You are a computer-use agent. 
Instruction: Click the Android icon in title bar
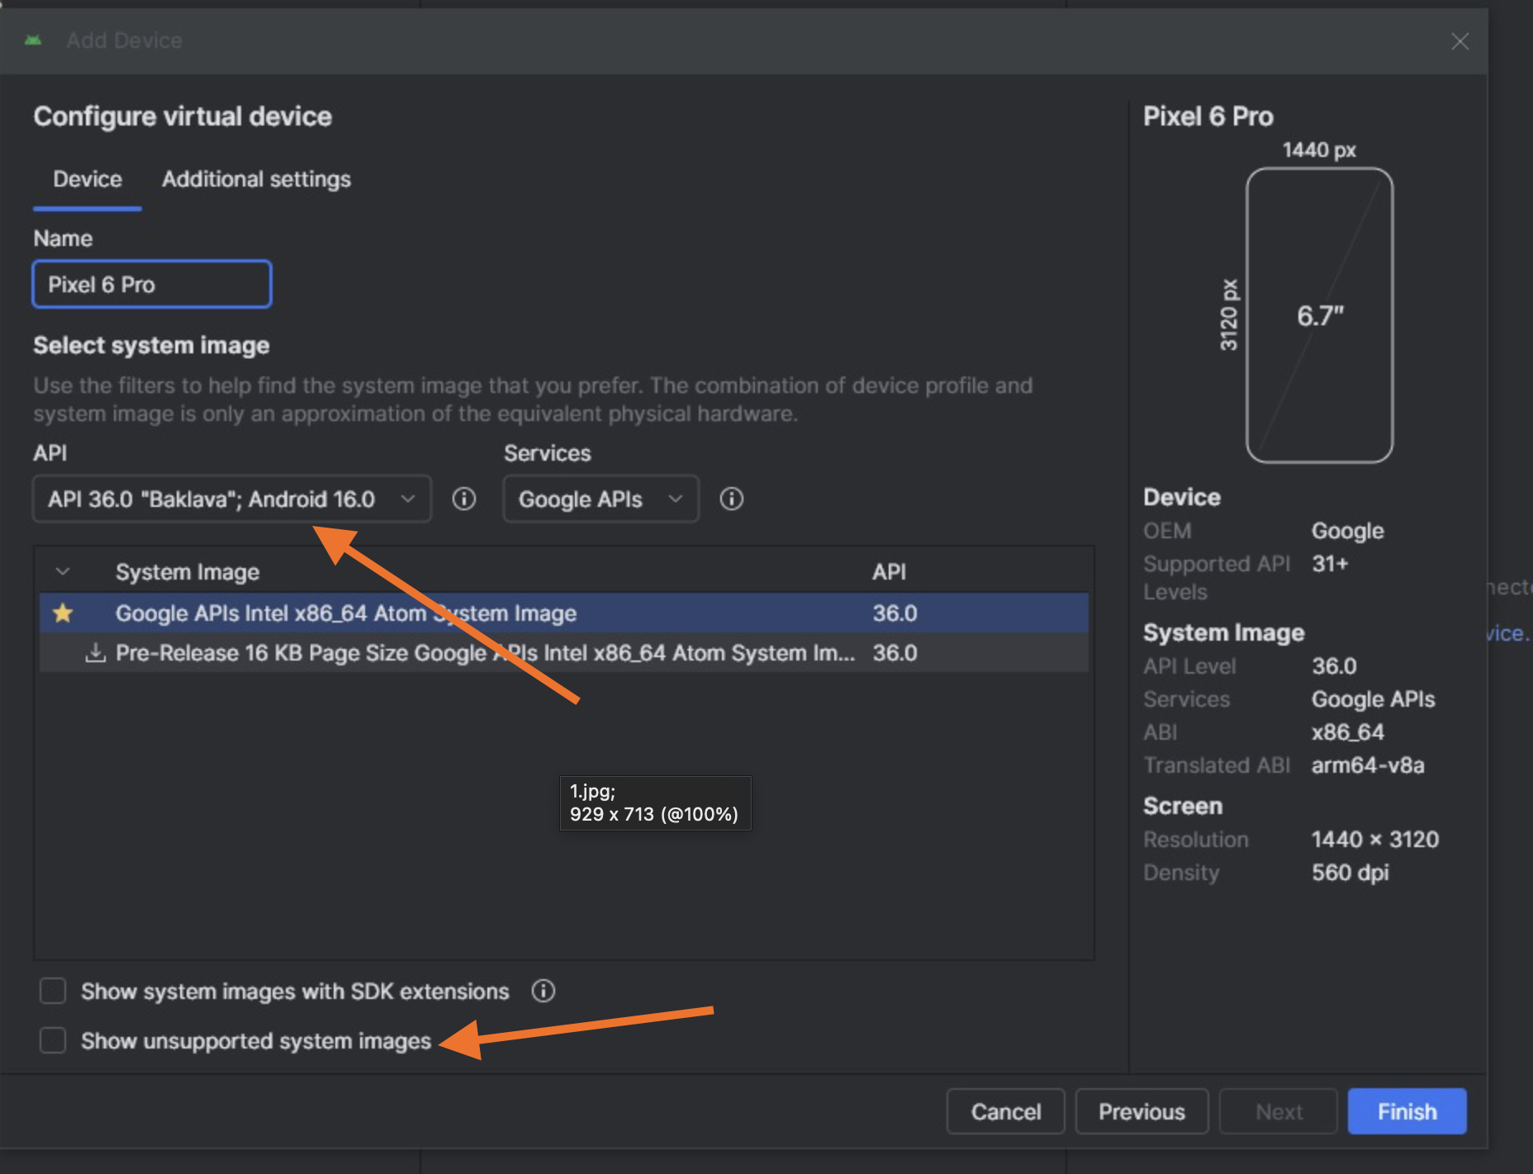click(x=33, y=40)
